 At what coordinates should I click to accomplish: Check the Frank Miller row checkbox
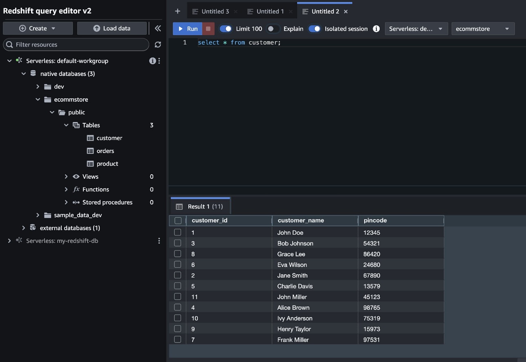[x=177, y=339]
